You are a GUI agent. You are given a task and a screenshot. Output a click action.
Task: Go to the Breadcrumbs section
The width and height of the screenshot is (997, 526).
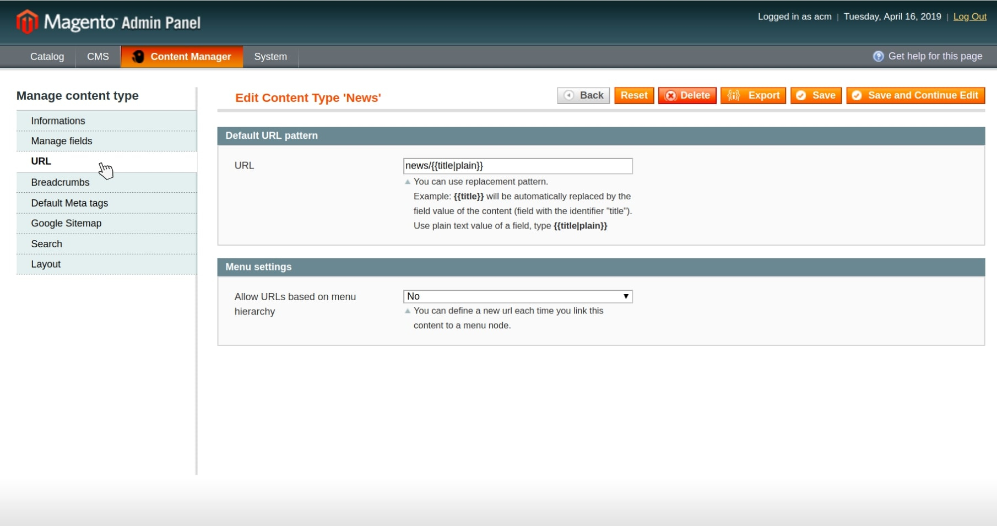coord(60,182)
